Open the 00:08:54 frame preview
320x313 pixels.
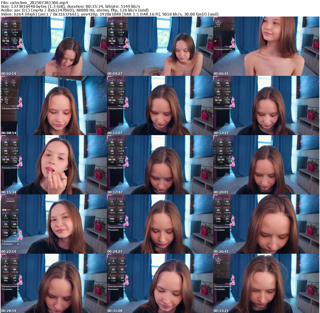click(53, 105)
